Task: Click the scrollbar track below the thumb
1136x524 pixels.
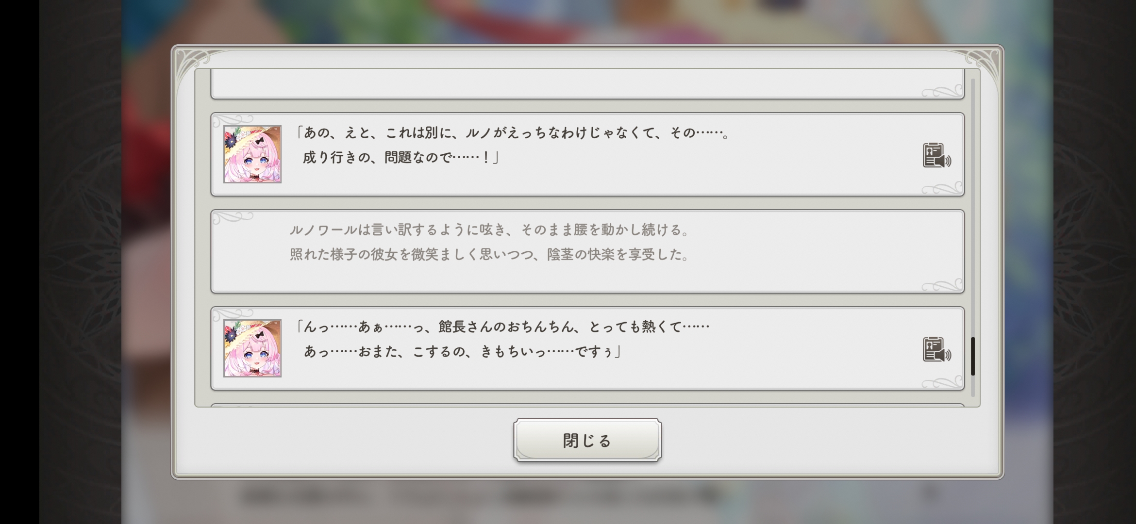Action: (973, 387)
